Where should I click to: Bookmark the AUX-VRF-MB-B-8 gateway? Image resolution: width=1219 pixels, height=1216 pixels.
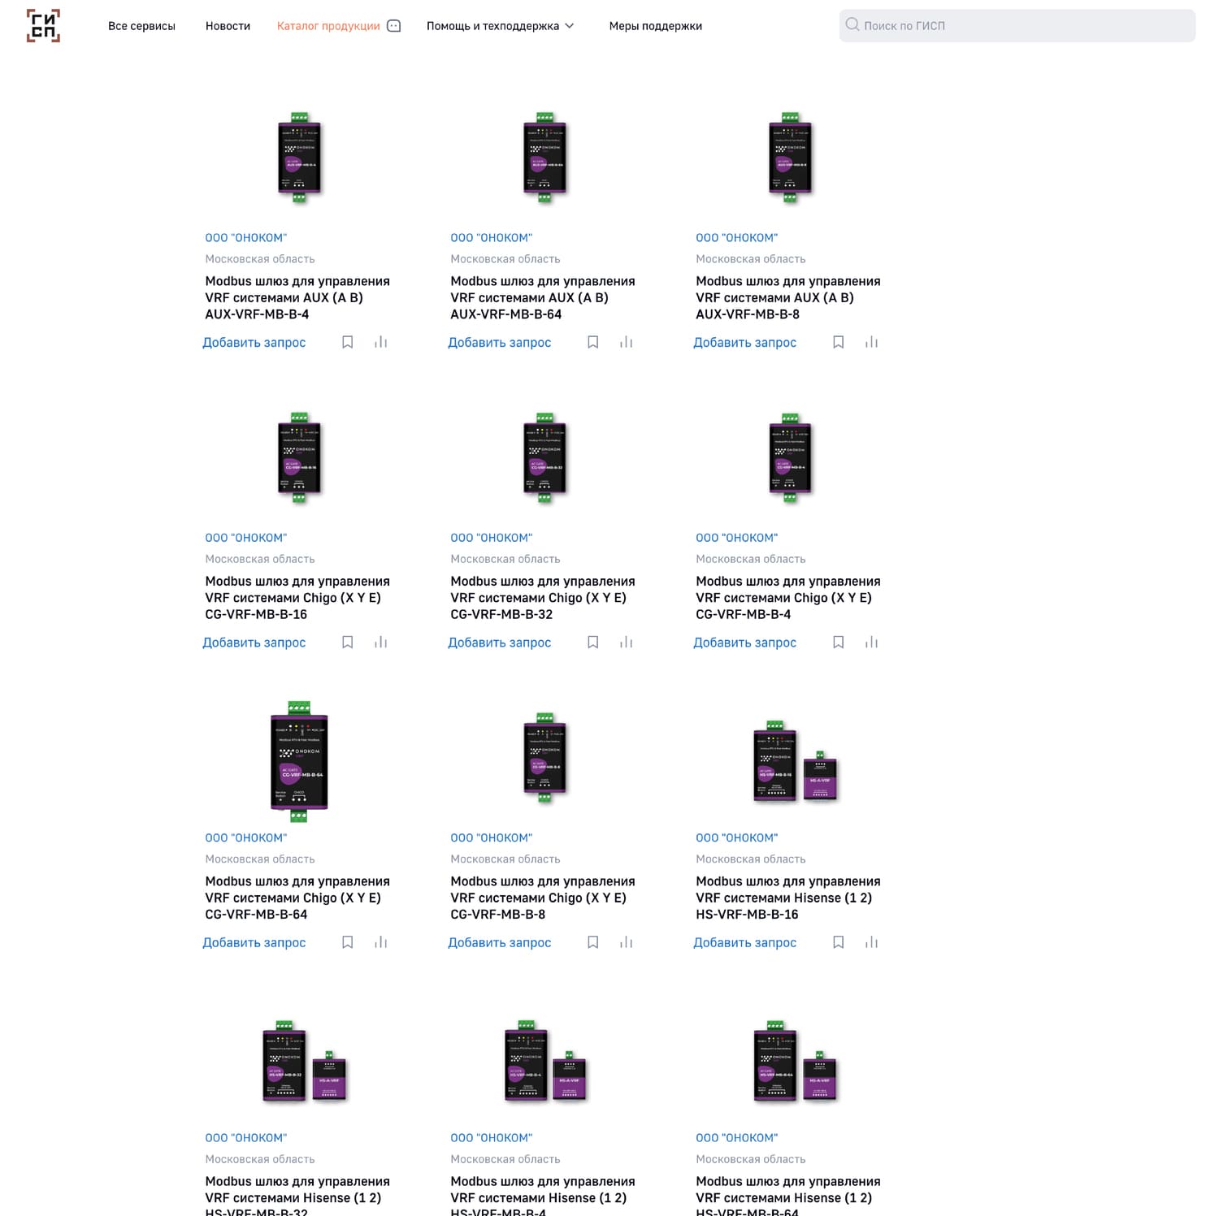point(839,343)
